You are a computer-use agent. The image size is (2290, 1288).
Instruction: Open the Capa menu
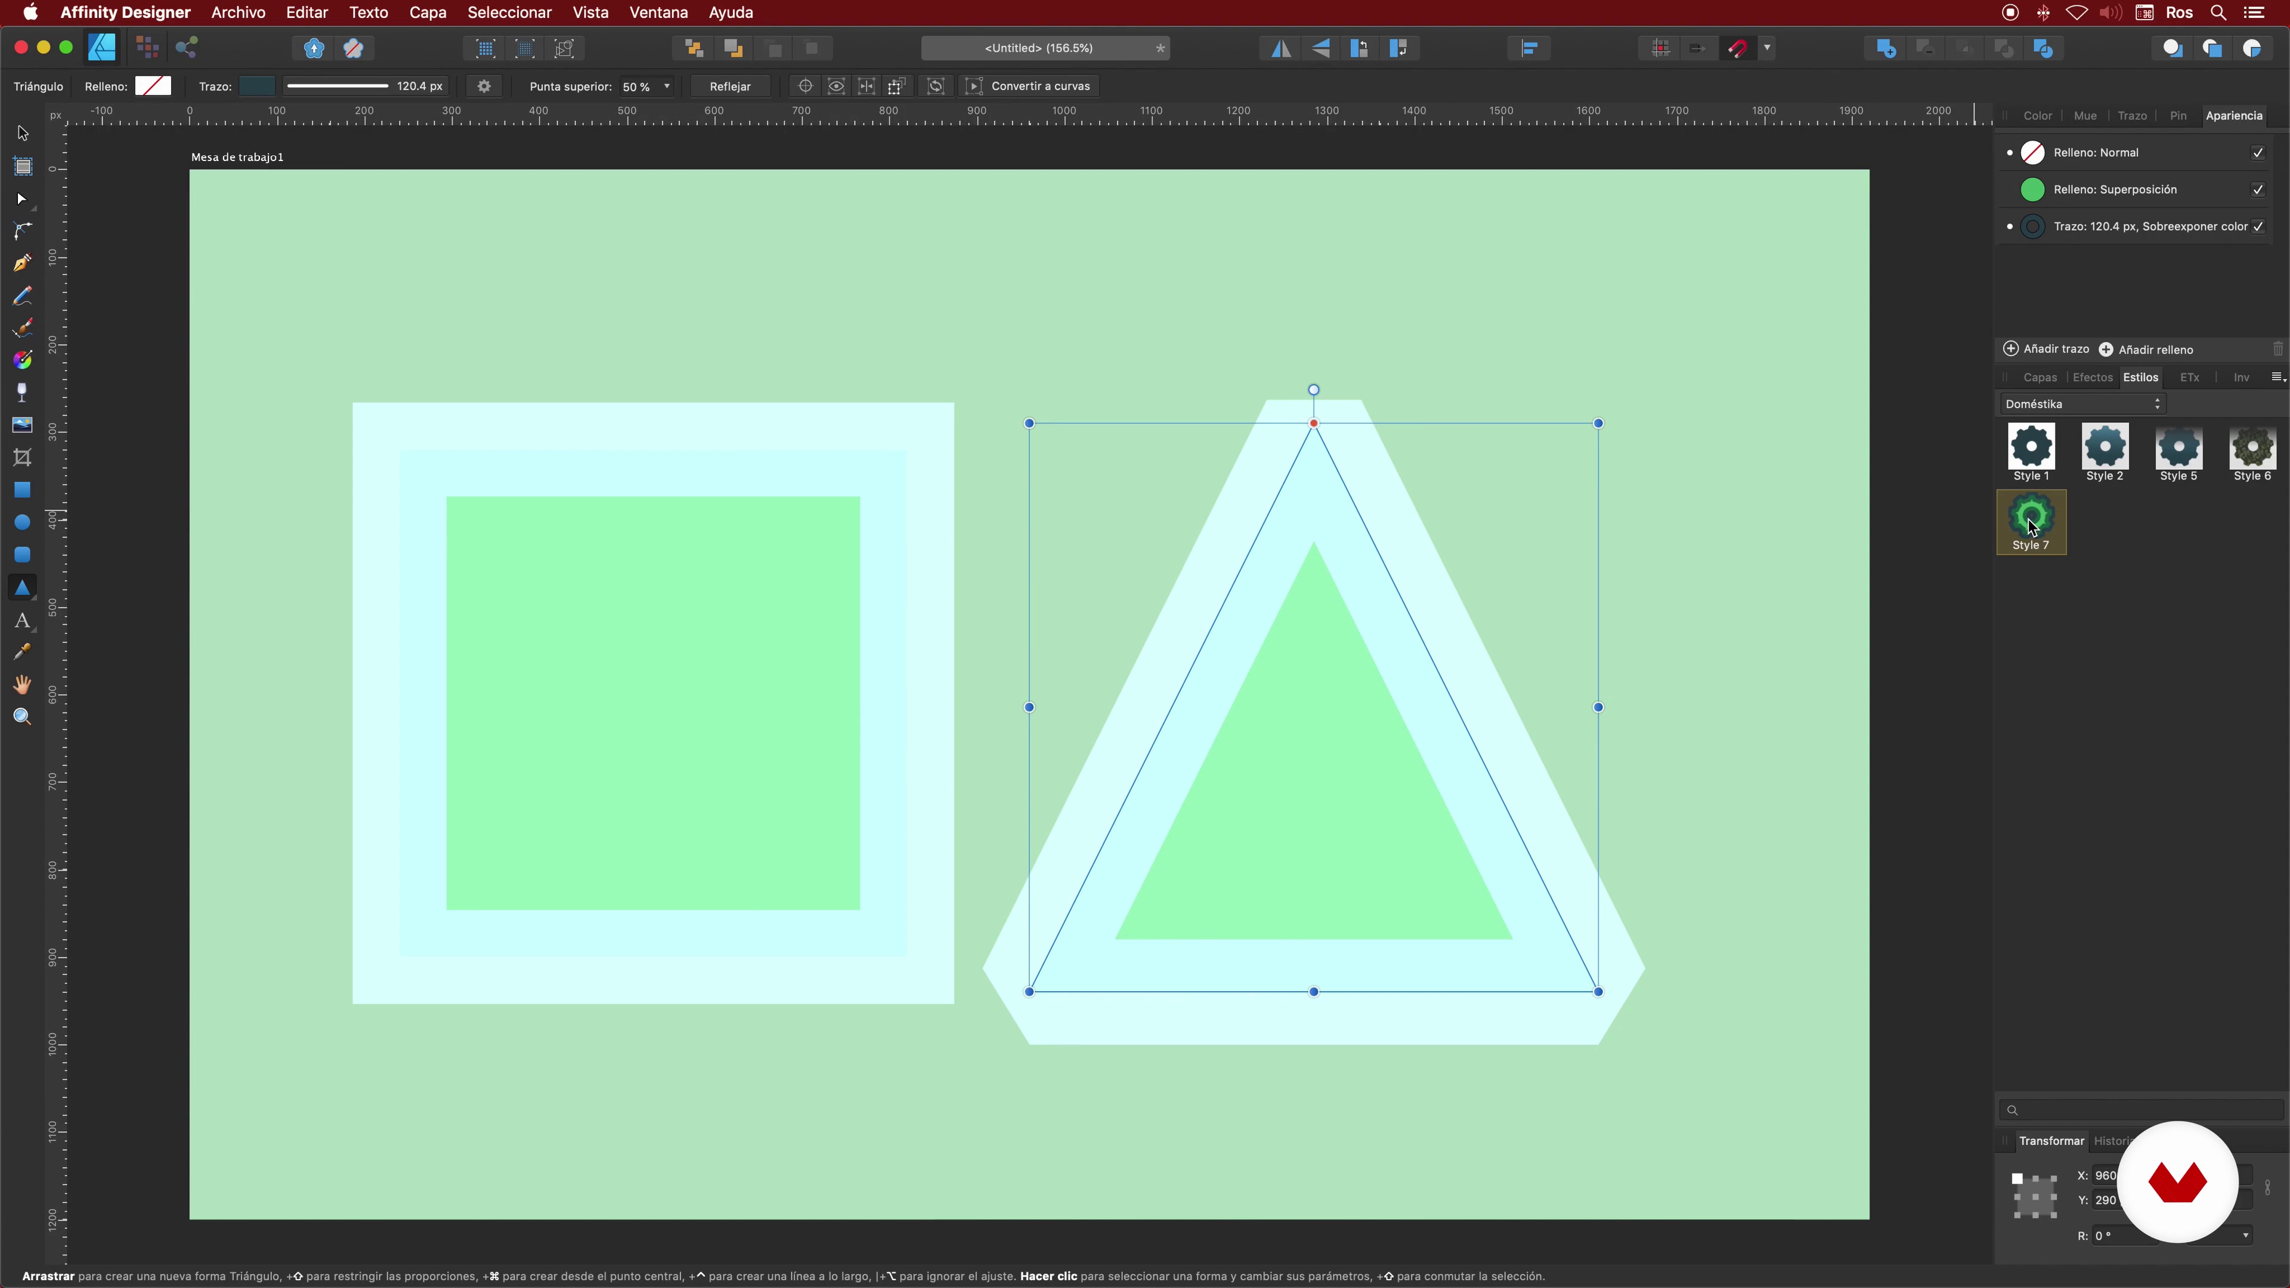tap(428, 13)
